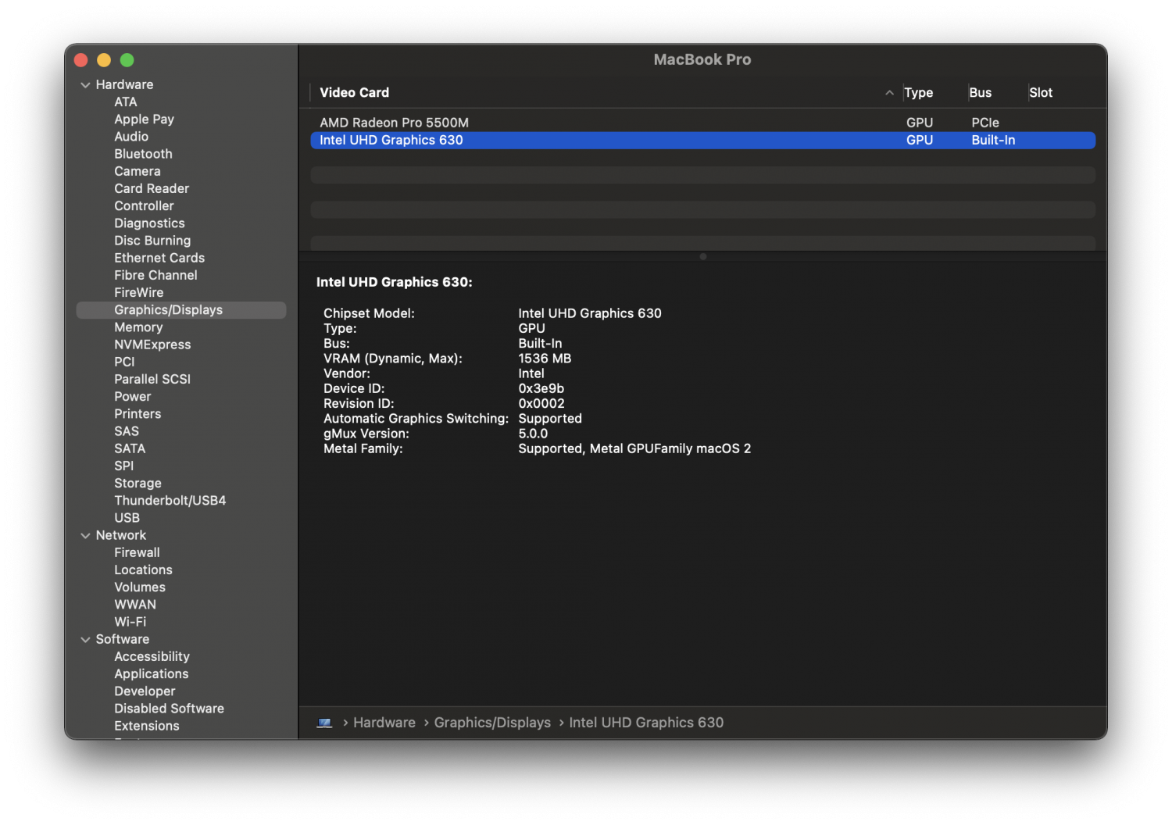This screenshot has height=825, width=1172.
Task: Select Memory in the Hardware list
Action: (138, 327)
